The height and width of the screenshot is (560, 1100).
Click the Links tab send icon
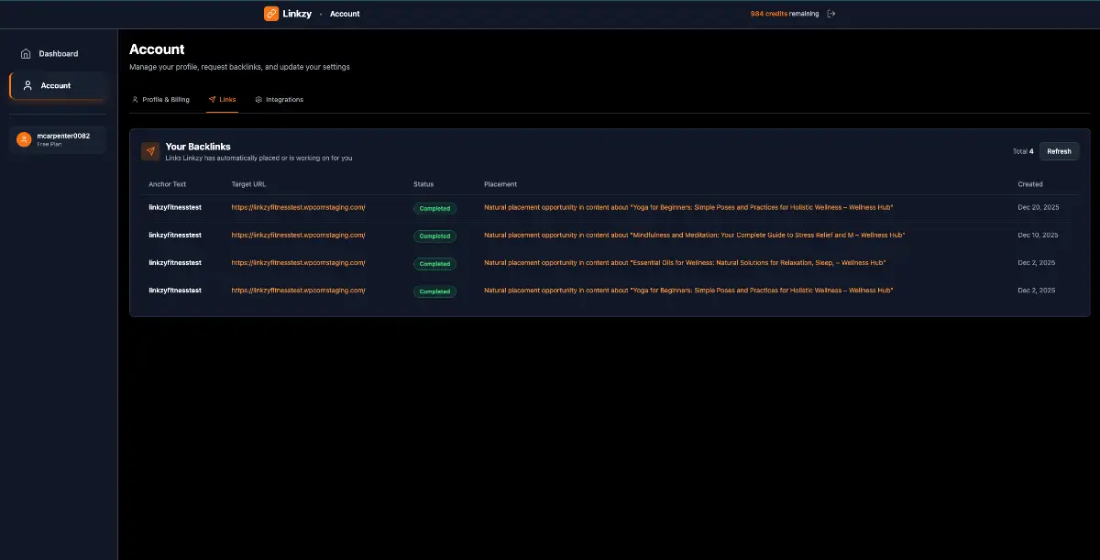213,99
